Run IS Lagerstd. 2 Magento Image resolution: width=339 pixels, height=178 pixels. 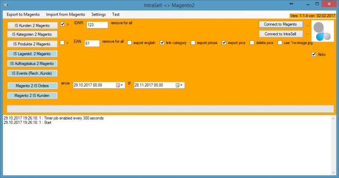pos(32,54)
